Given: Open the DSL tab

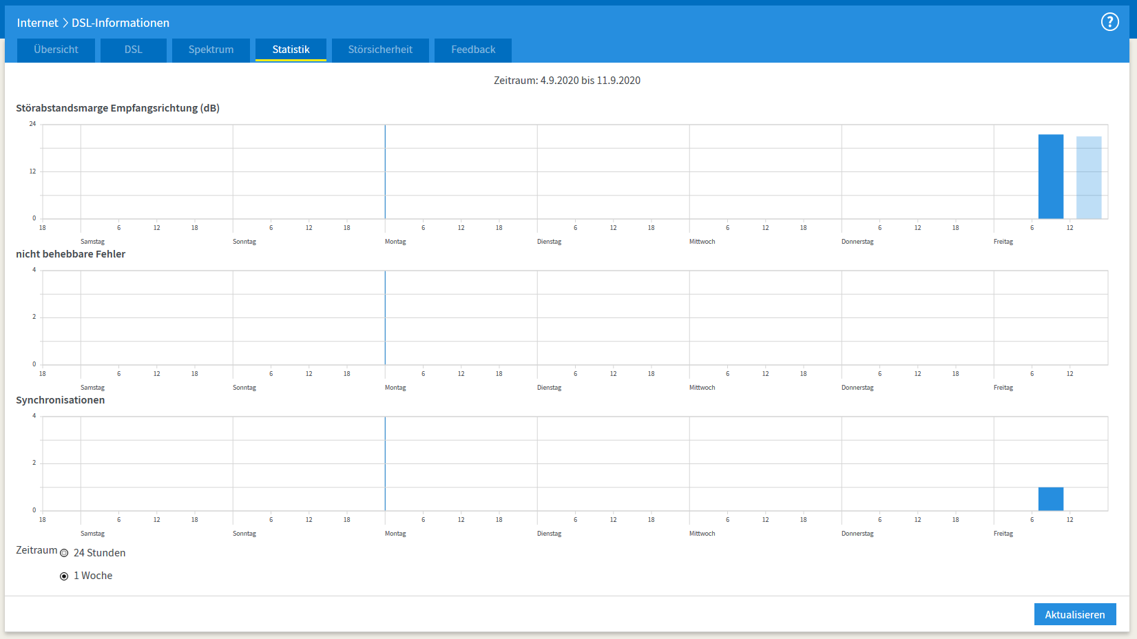Looking at the screenshot, I should [134, 50].
